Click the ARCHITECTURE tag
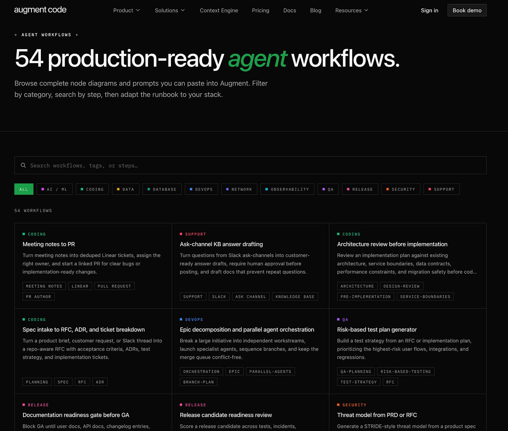Screen dimensions: 508x431 pos(357,286)
